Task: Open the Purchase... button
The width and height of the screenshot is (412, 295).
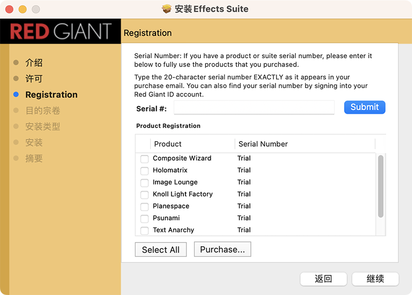Action: tap(222, 250)
